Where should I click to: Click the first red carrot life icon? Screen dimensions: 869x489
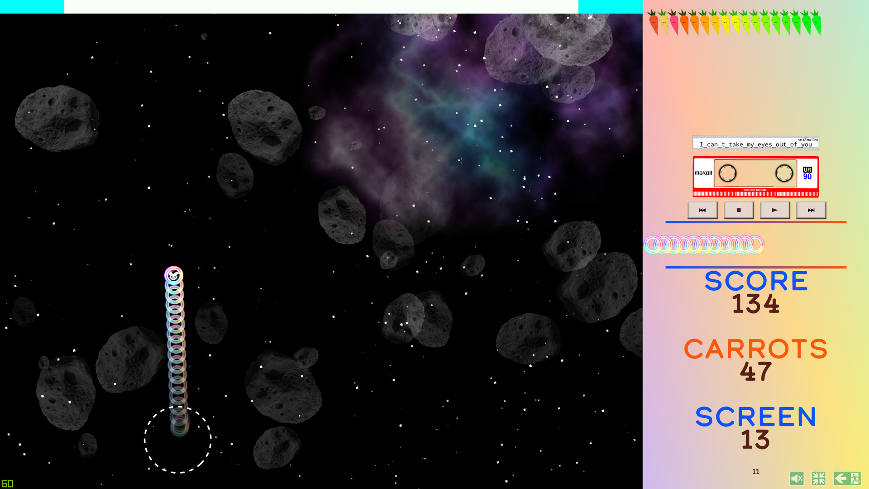[653, 23]
